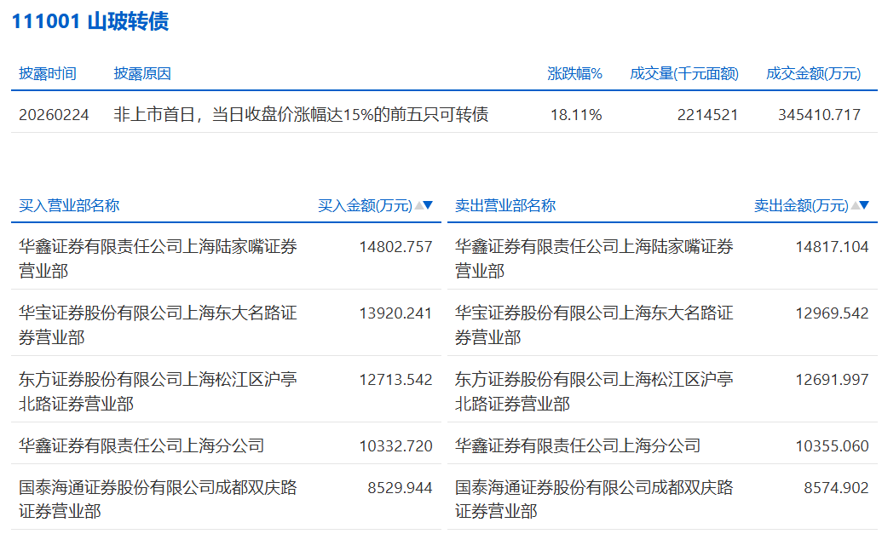882x534 pixels.
Task: Select 东方证券上海松江区沪亭北路 in the sell list
Action: point(594,391)
